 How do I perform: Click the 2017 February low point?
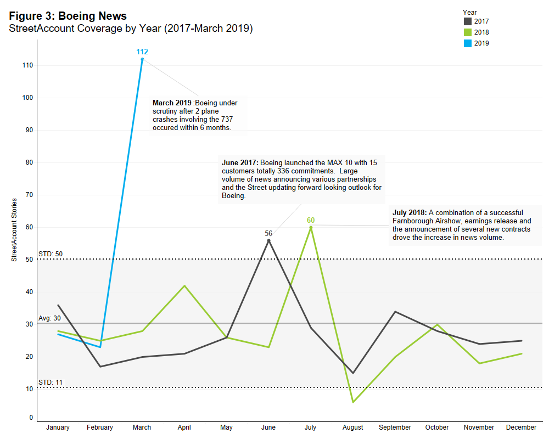tap(100, 367)
